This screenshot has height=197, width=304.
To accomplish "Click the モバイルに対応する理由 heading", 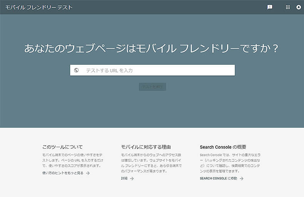I will click(x=146, y=147).
